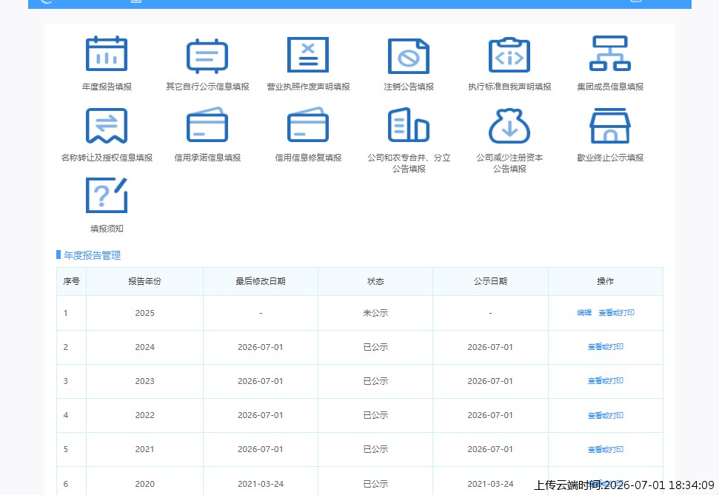719x495 pixels.
Task: Open the 填报须知 question mark icon
Action: pyautogui.click(x=107, y=195)
